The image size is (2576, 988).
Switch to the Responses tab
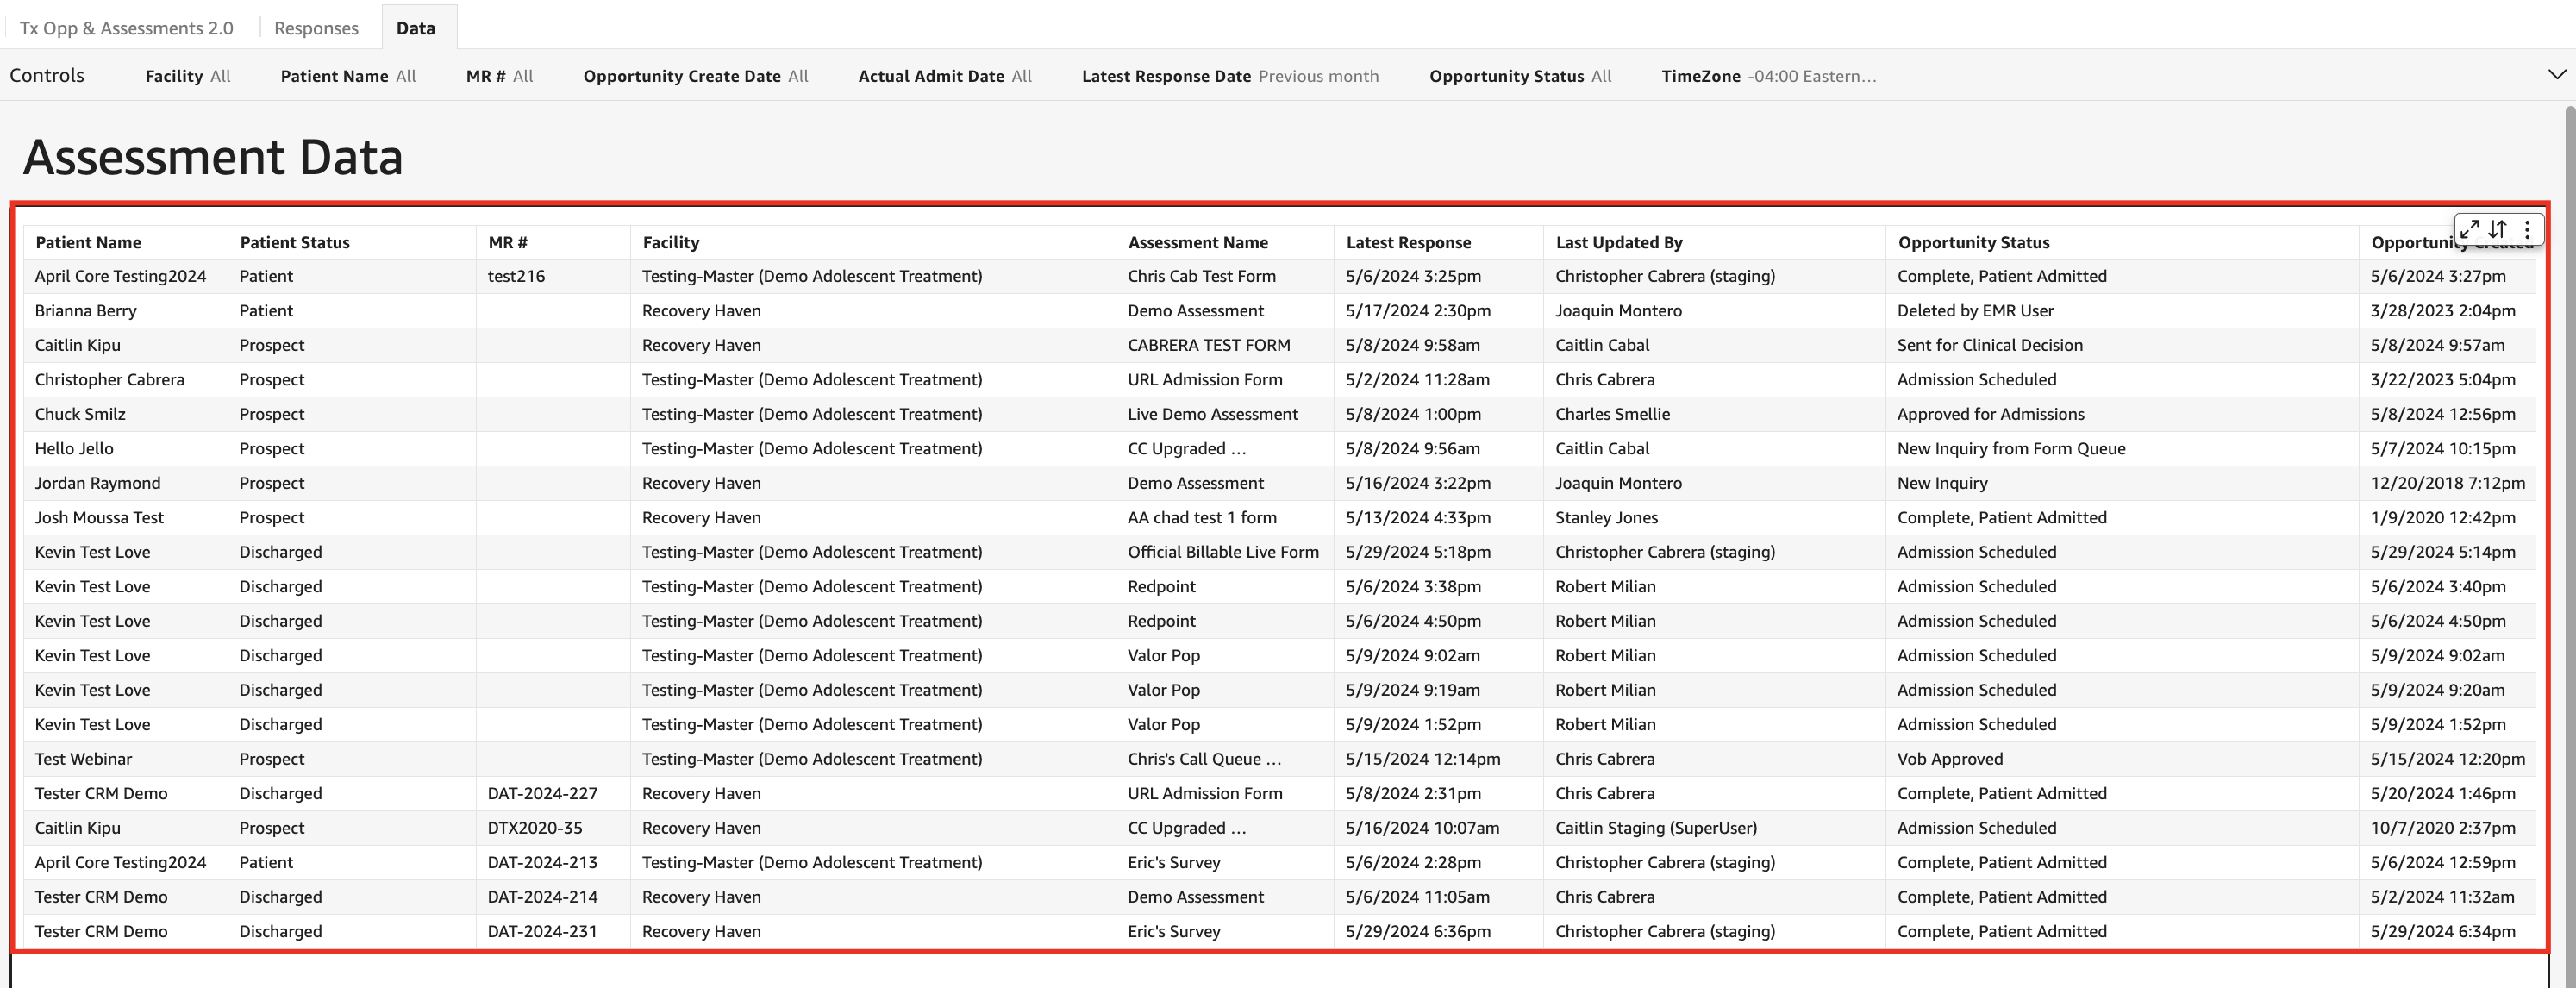(316, 28)
